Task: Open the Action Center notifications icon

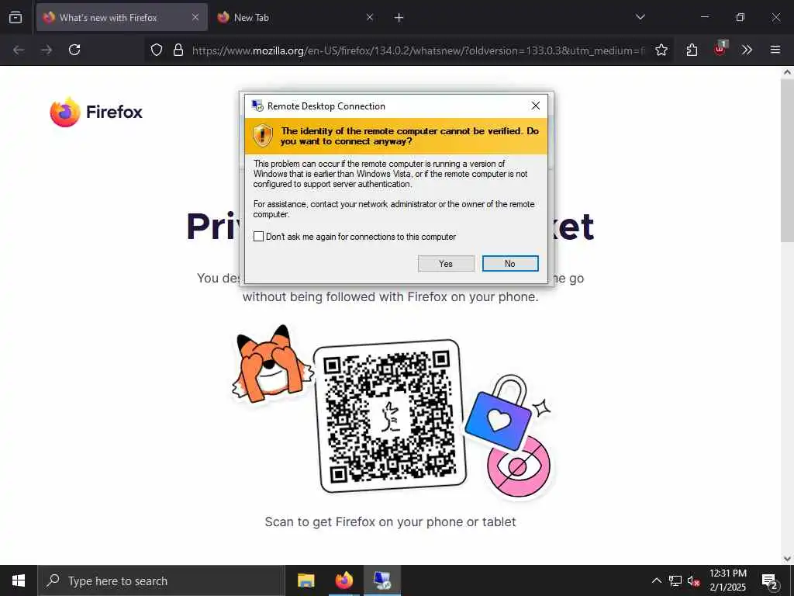Action: [769, 580]
